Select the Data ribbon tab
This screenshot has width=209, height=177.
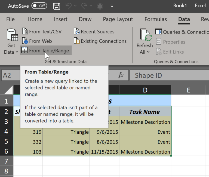point(184,19)
